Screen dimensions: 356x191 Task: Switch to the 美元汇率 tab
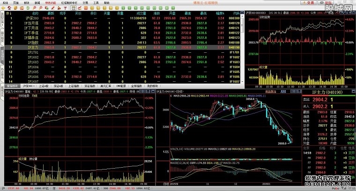pyautogui.click(x=105, y=86)
